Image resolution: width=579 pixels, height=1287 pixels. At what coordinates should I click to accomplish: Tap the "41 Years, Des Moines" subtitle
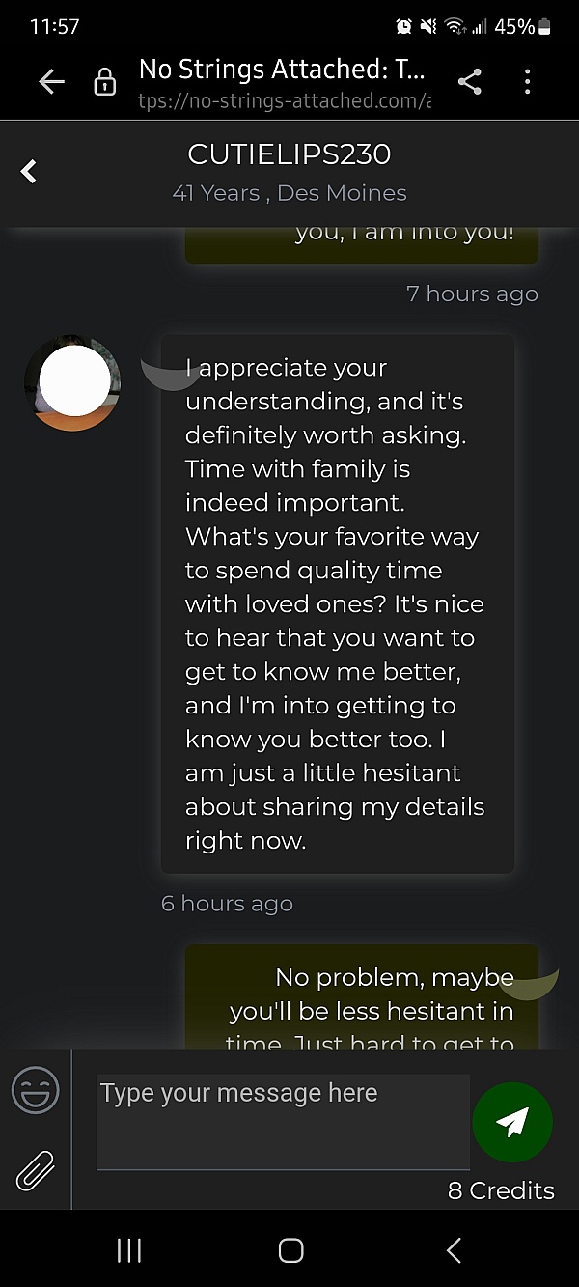coord(289,193)
